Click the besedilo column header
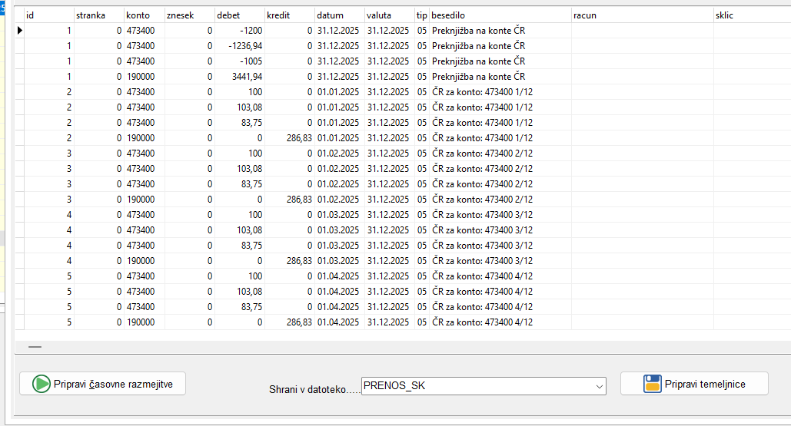This screenshot has width=791, height=426. click(x=500, y=15)
